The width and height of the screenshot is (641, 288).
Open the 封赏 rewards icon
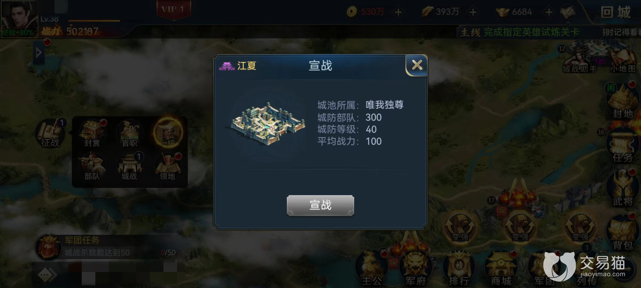[92, 133]
